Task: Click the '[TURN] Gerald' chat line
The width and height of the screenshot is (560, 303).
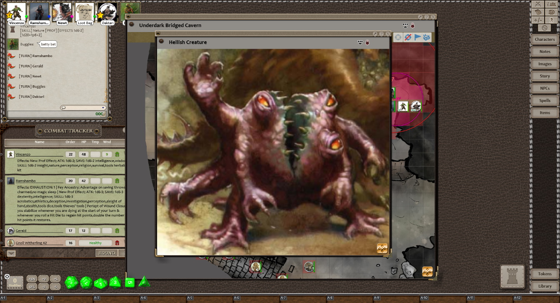Action: coord(31,66)
